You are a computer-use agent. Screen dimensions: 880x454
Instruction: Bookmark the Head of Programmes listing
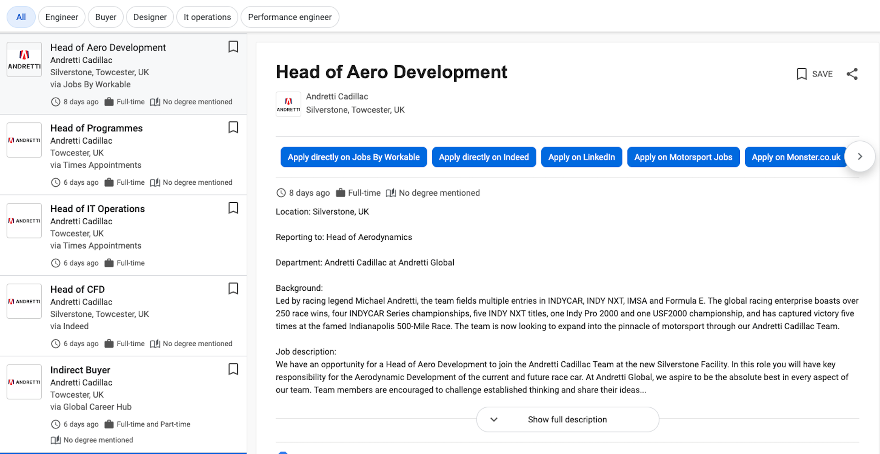[x=233, y=127]
